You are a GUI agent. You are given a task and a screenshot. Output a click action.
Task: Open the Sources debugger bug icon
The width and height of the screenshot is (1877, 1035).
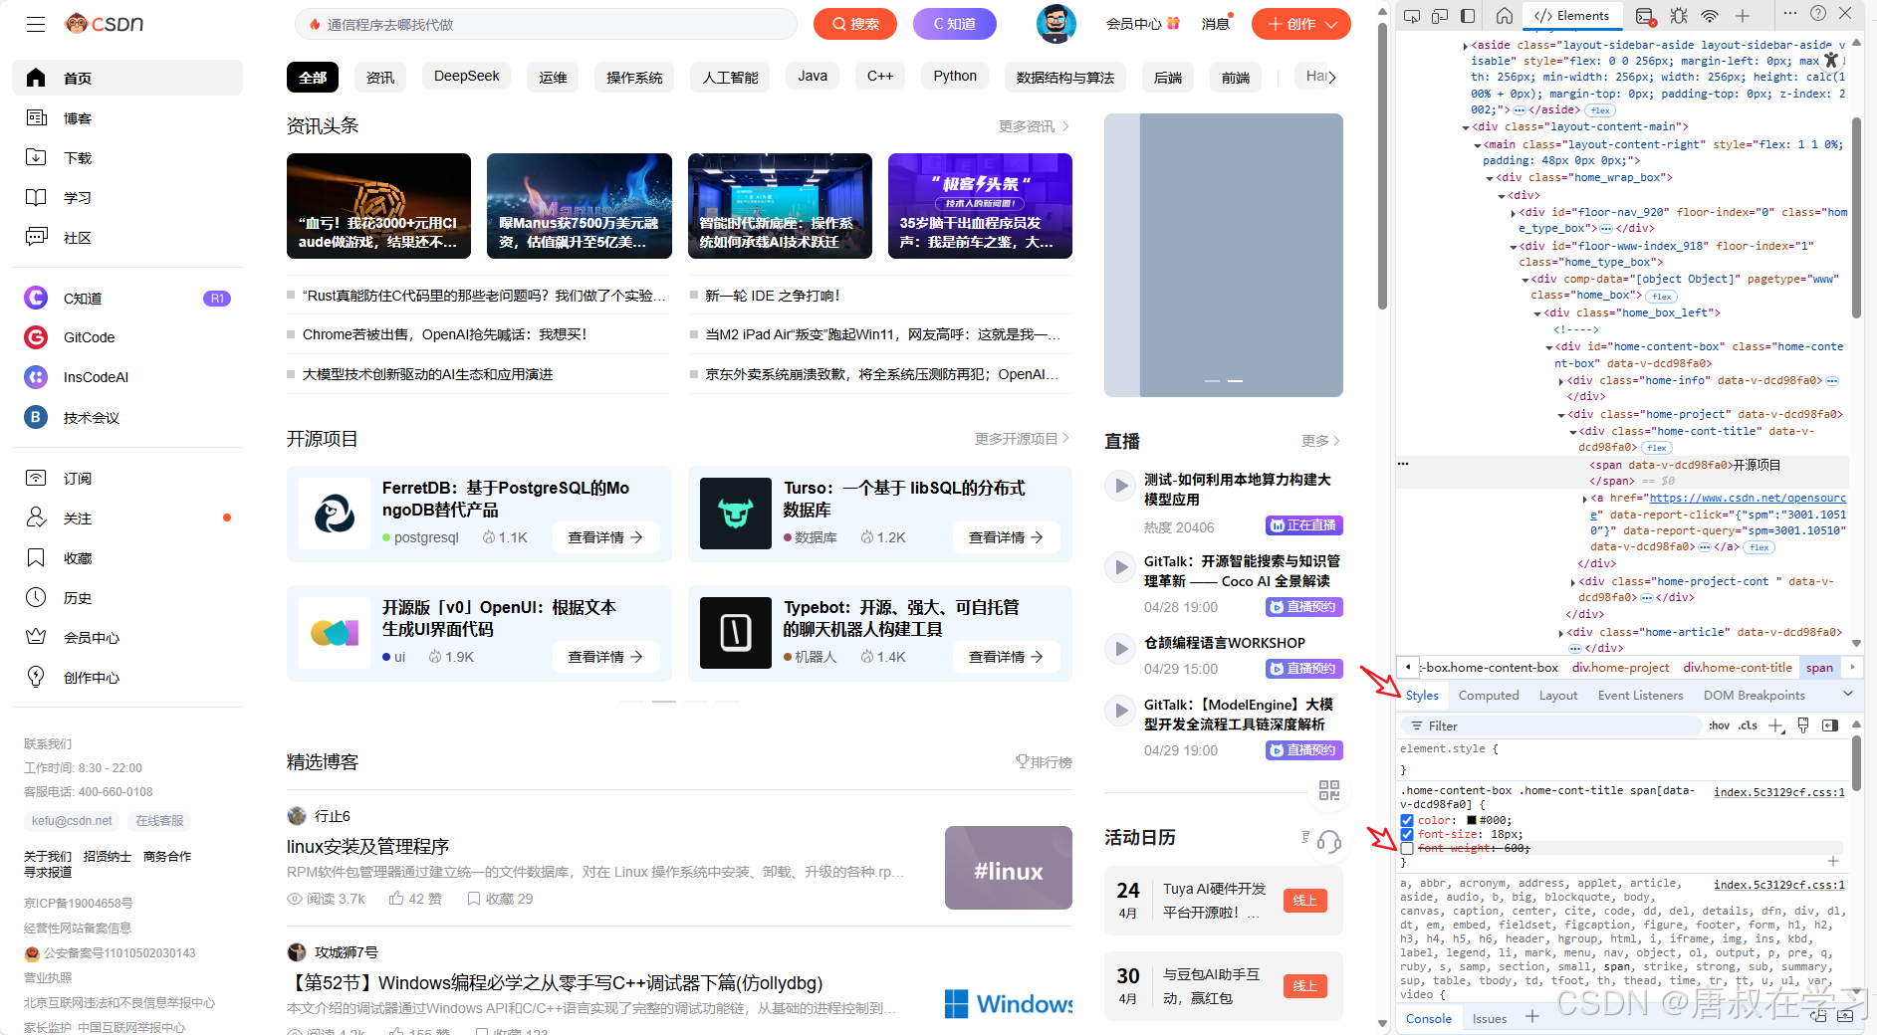pyautogui.click(x=1679, y=16)
